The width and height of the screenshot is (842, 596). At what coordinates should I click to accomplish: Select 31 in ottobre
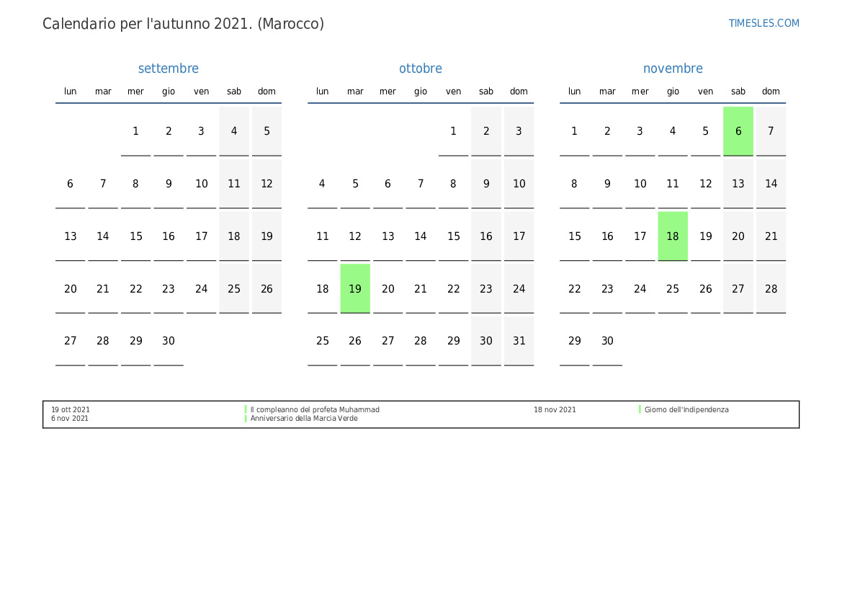(519, 341)
